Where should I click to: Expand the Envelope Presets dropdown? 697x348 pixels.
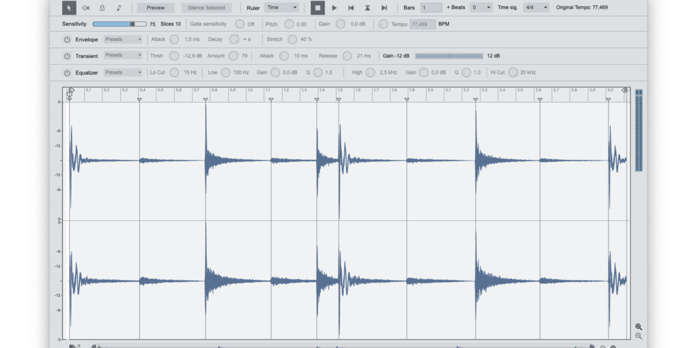pos(123,40)
